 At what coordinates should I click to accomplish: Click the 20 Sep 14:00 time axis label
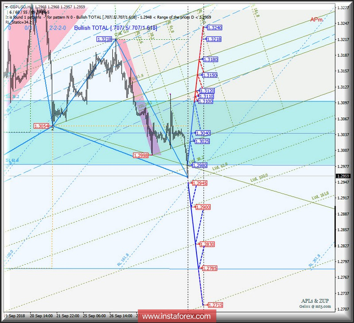click(x=41, y=316)
